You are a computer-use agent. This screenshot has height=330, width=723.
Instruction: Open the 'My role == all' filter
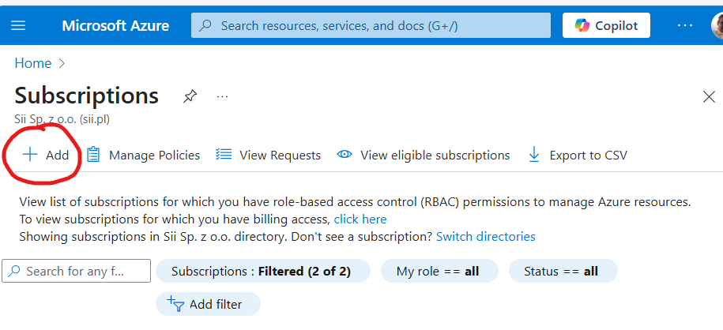click(x=439, y=271)
